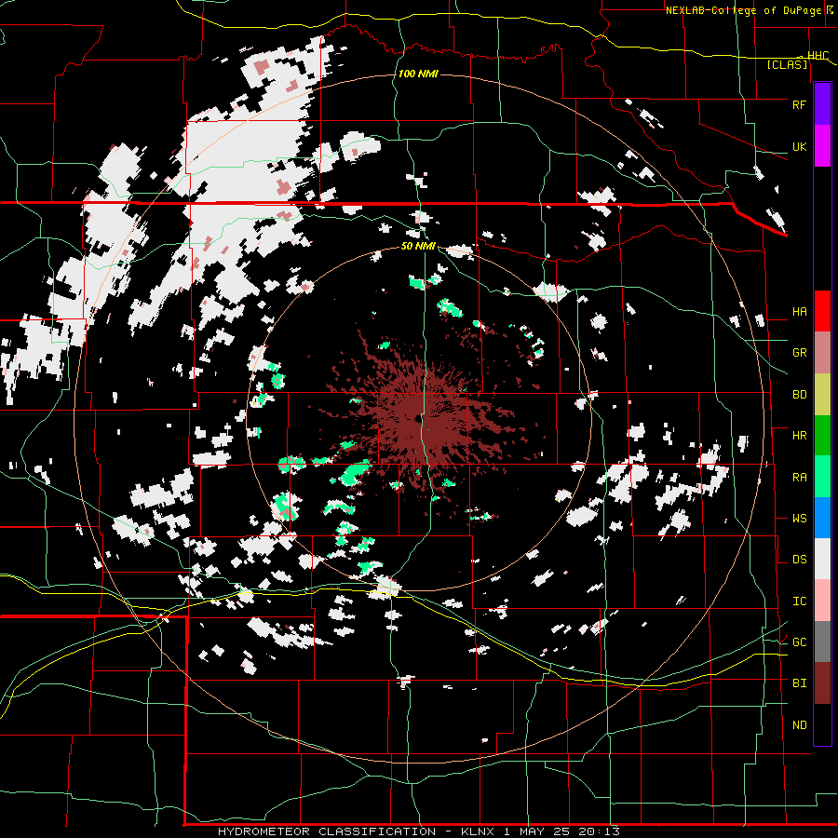Click the RF legend label
This screenshot has height=838, width=838.
799,104
